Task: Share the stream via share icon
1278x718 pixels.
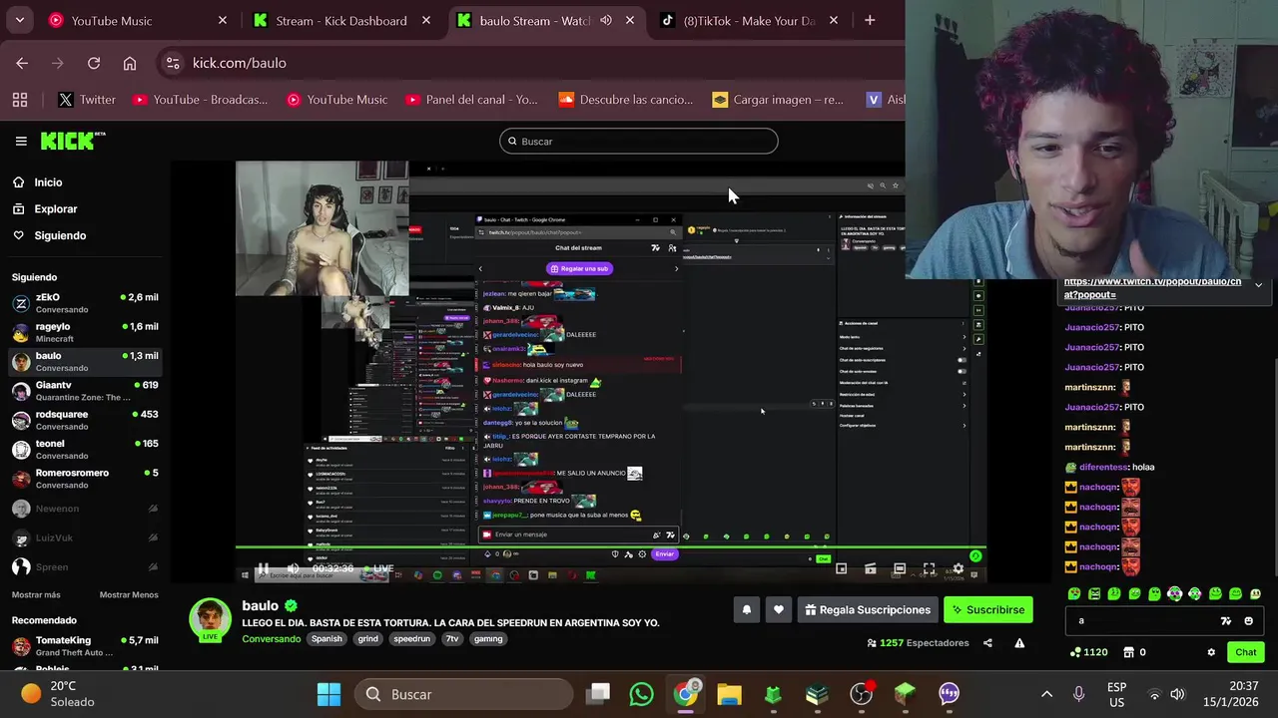Action: 987,643
